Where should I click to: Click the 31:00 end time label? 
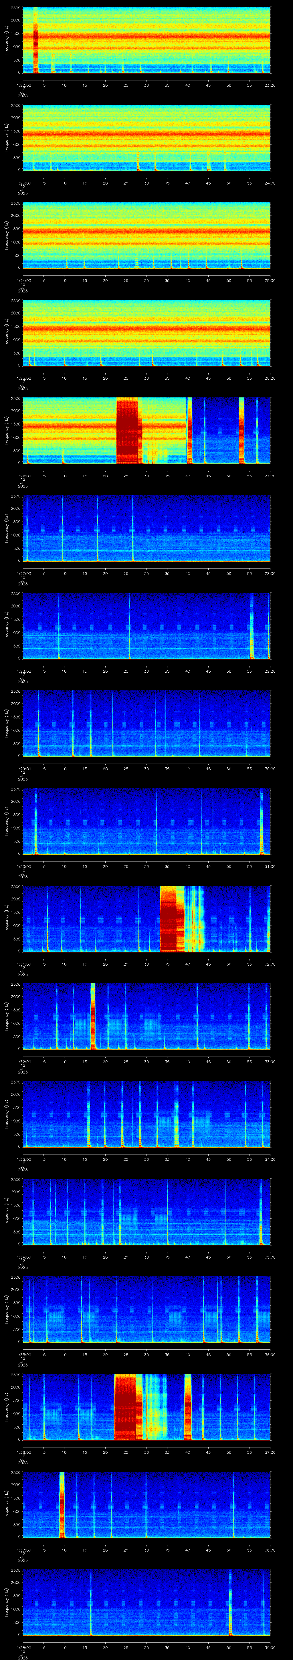click(x=270, y=866)
